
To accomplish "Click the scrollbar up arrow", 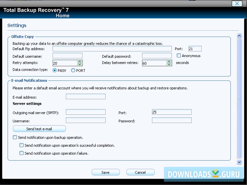I will click(239, 36).
